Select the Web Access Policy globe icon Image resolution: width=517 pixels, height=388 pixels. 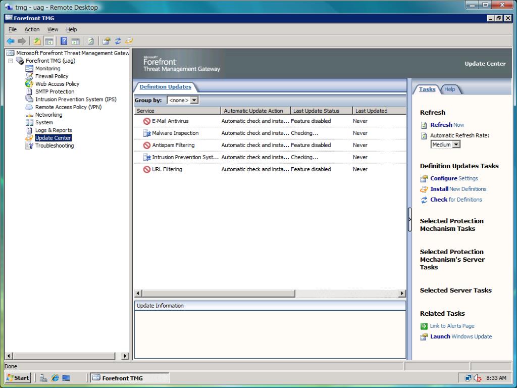29,84
